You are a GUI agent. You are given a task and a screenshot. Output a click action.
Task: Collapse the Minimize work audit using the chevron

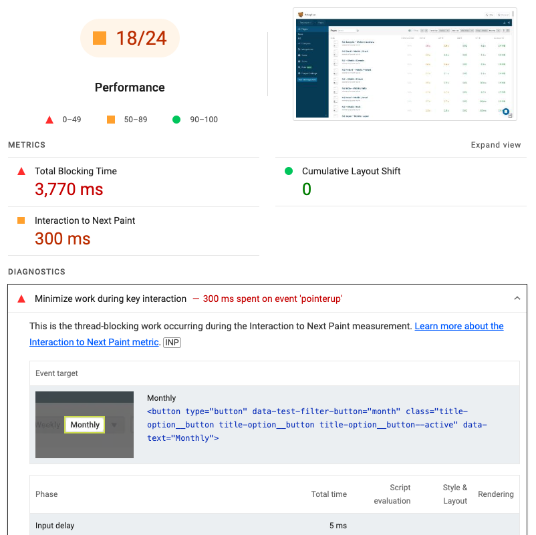tap(517, 299)
